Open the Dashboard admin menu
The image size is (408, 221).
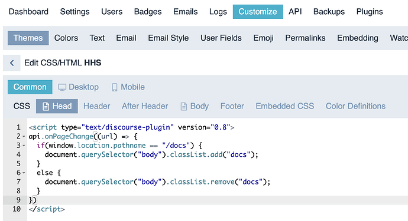[28, 12]
